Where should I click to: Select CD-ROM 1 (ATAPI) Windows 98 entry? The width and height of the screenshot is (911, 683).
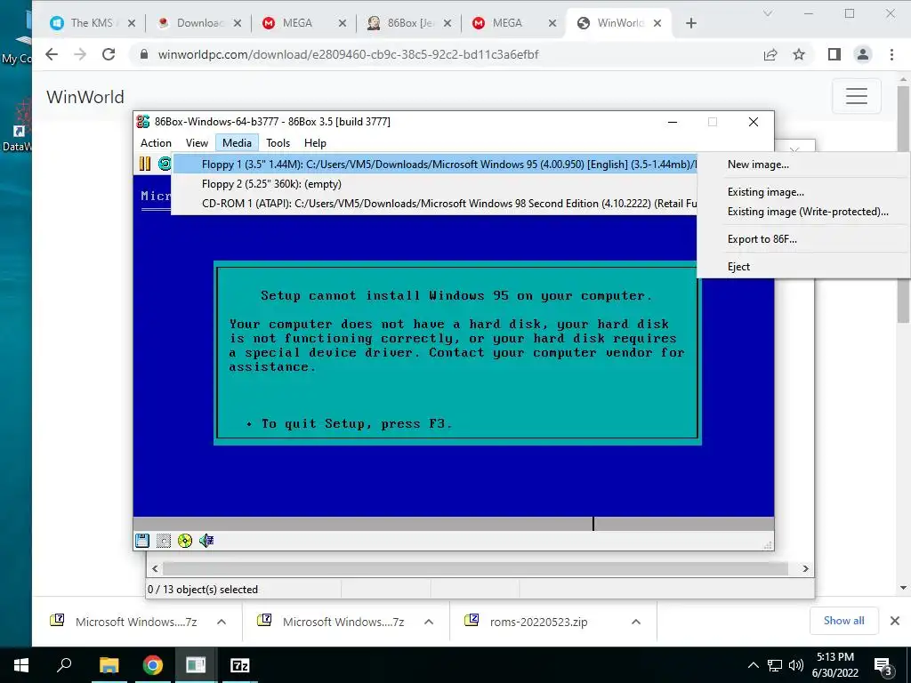point(434,204)
